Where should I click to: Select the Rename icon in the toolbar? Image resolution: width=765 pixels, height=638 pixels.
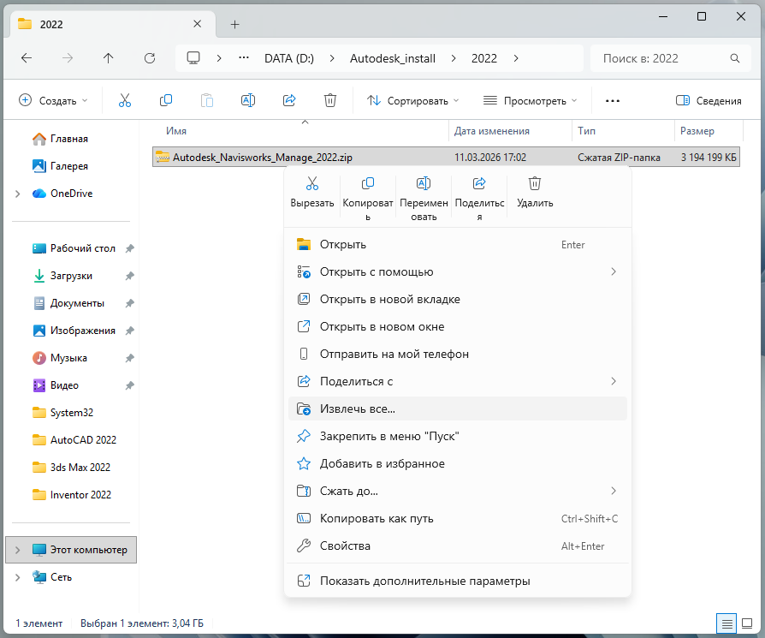pos(247,100)
